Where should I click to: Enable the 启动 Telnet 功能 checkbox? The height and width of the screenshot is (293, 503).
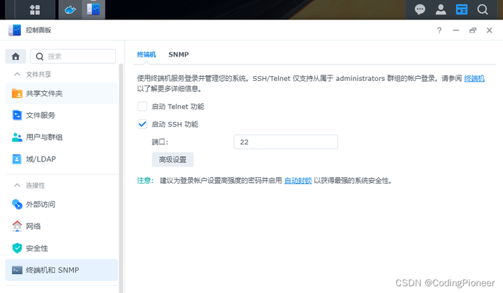[x=143, y=106]
